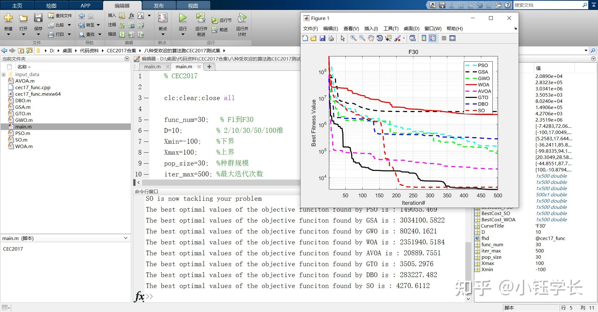
Task: Toggle the Edit Plot arrow tool
Action: point(343,38)
